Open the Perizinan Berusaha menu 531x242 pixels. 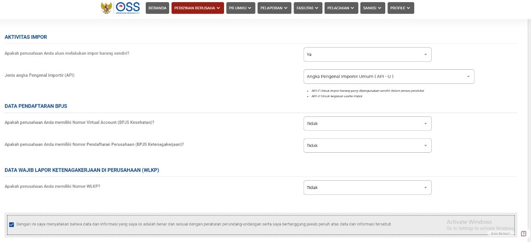[197, 8]
